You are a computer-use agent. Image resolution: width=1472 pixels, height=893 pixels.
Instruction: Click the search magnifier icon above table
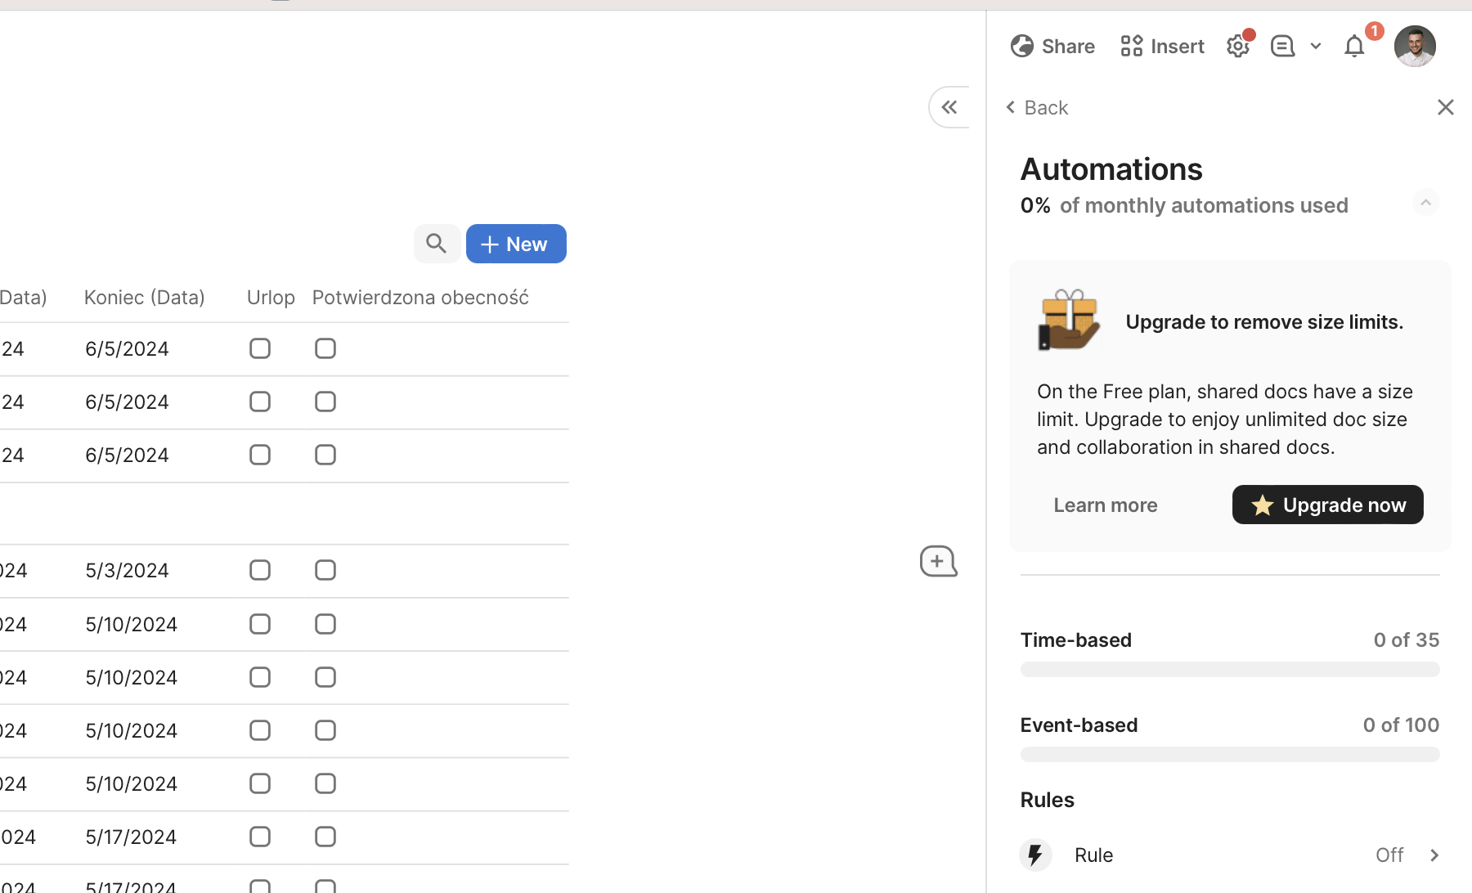point(436,244)
